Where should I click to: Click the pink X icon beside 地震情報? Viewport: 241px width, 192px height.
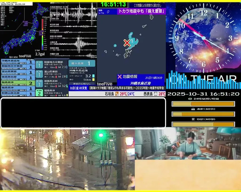click(119, 77)
